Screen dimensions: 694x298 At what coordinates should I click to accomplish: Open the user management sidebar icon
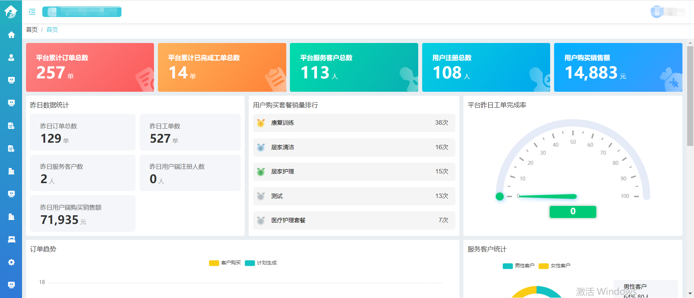12,57
